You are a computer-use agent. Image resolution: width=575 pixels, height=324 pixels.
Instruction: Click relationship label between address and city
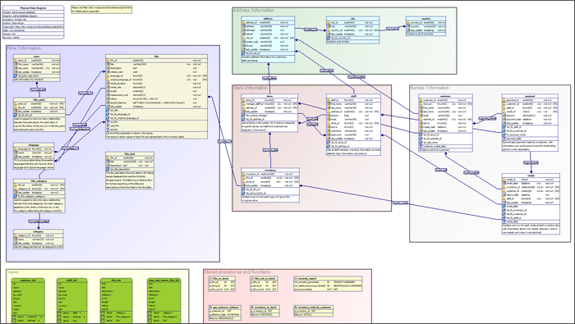click(x=310, y=30)
